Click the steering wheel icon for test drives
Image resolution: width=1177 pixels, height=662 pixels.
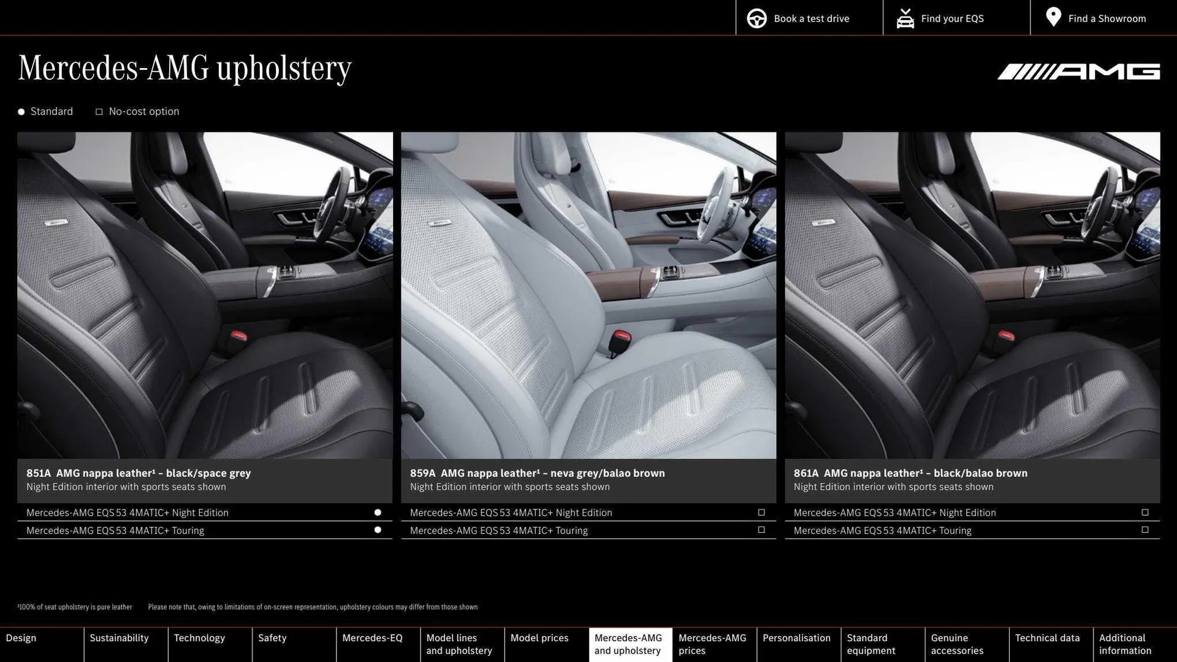pyautogui.click(x=756, y=18)
